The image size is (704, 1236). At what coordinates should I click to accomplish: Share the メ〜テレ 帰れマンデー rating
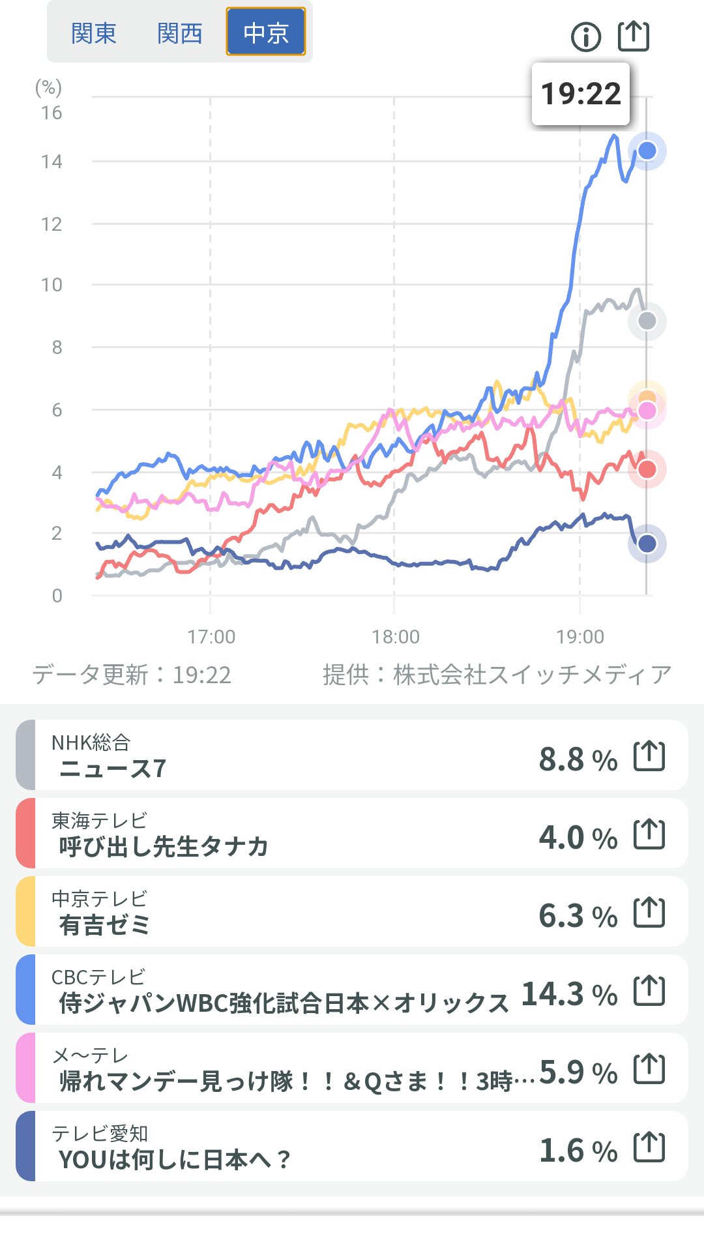(649, 1069)
